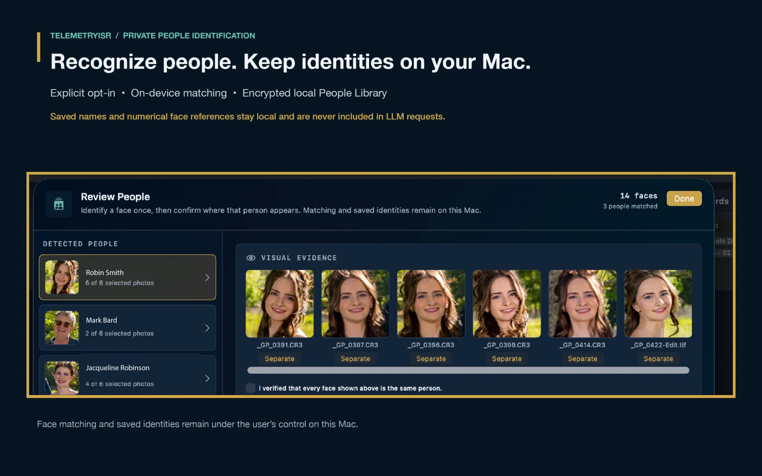Click the name Jacqueline Robinson
This screenshot has height=476, width=762.
[118, 368]
